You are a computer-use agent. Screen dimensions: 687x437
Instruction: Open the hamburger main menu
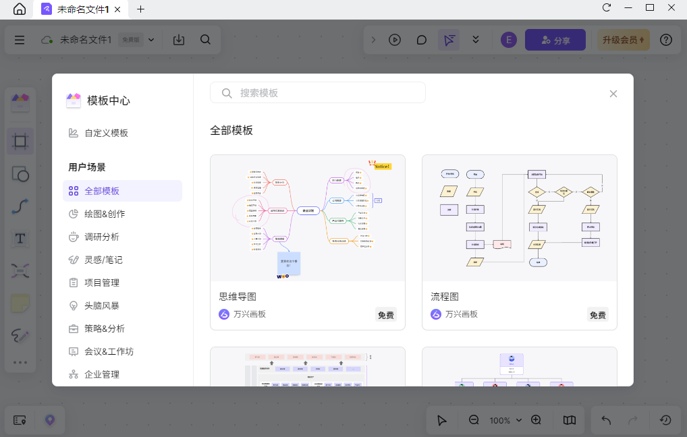point(20,40)
